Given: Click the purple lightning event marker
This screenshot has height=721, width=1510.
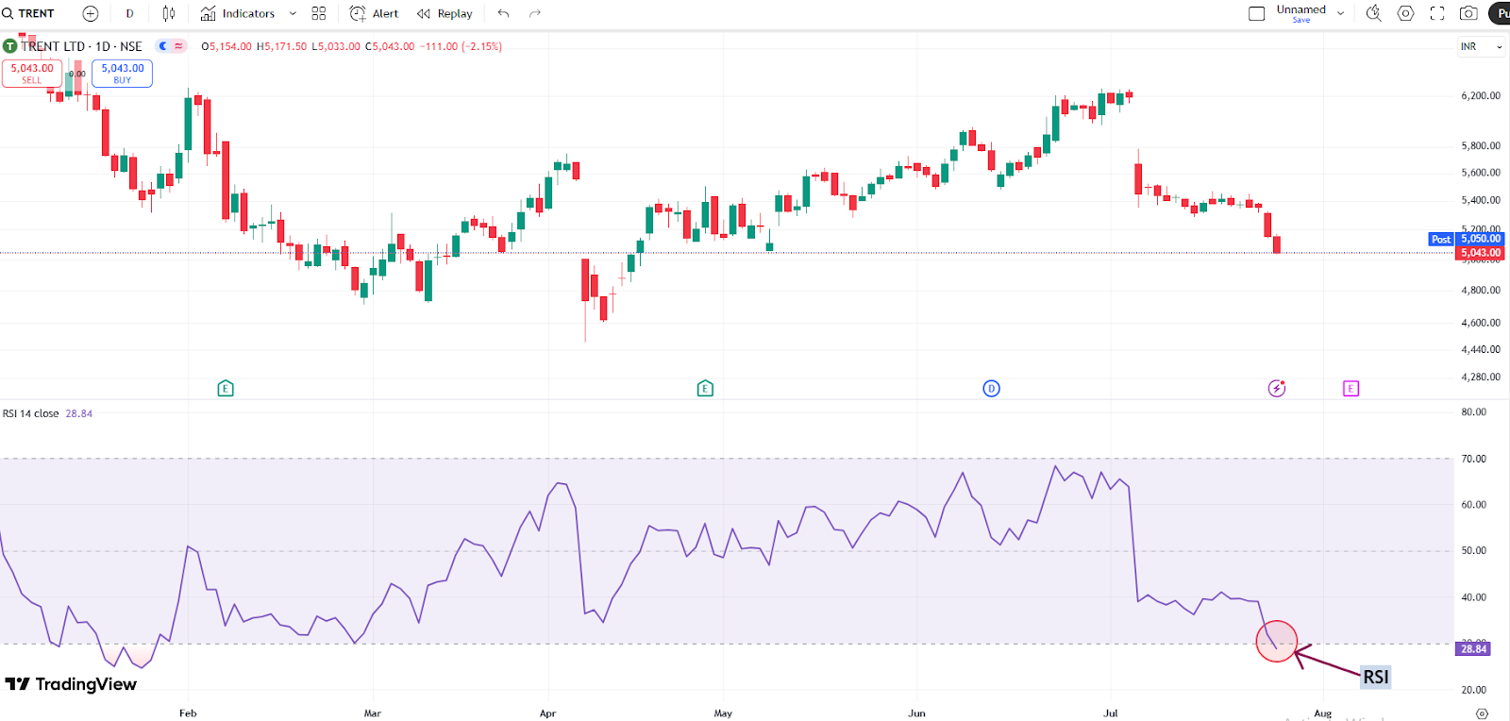Looking at the screenshot, I should pyautogui.click(x=1277, y=388).
